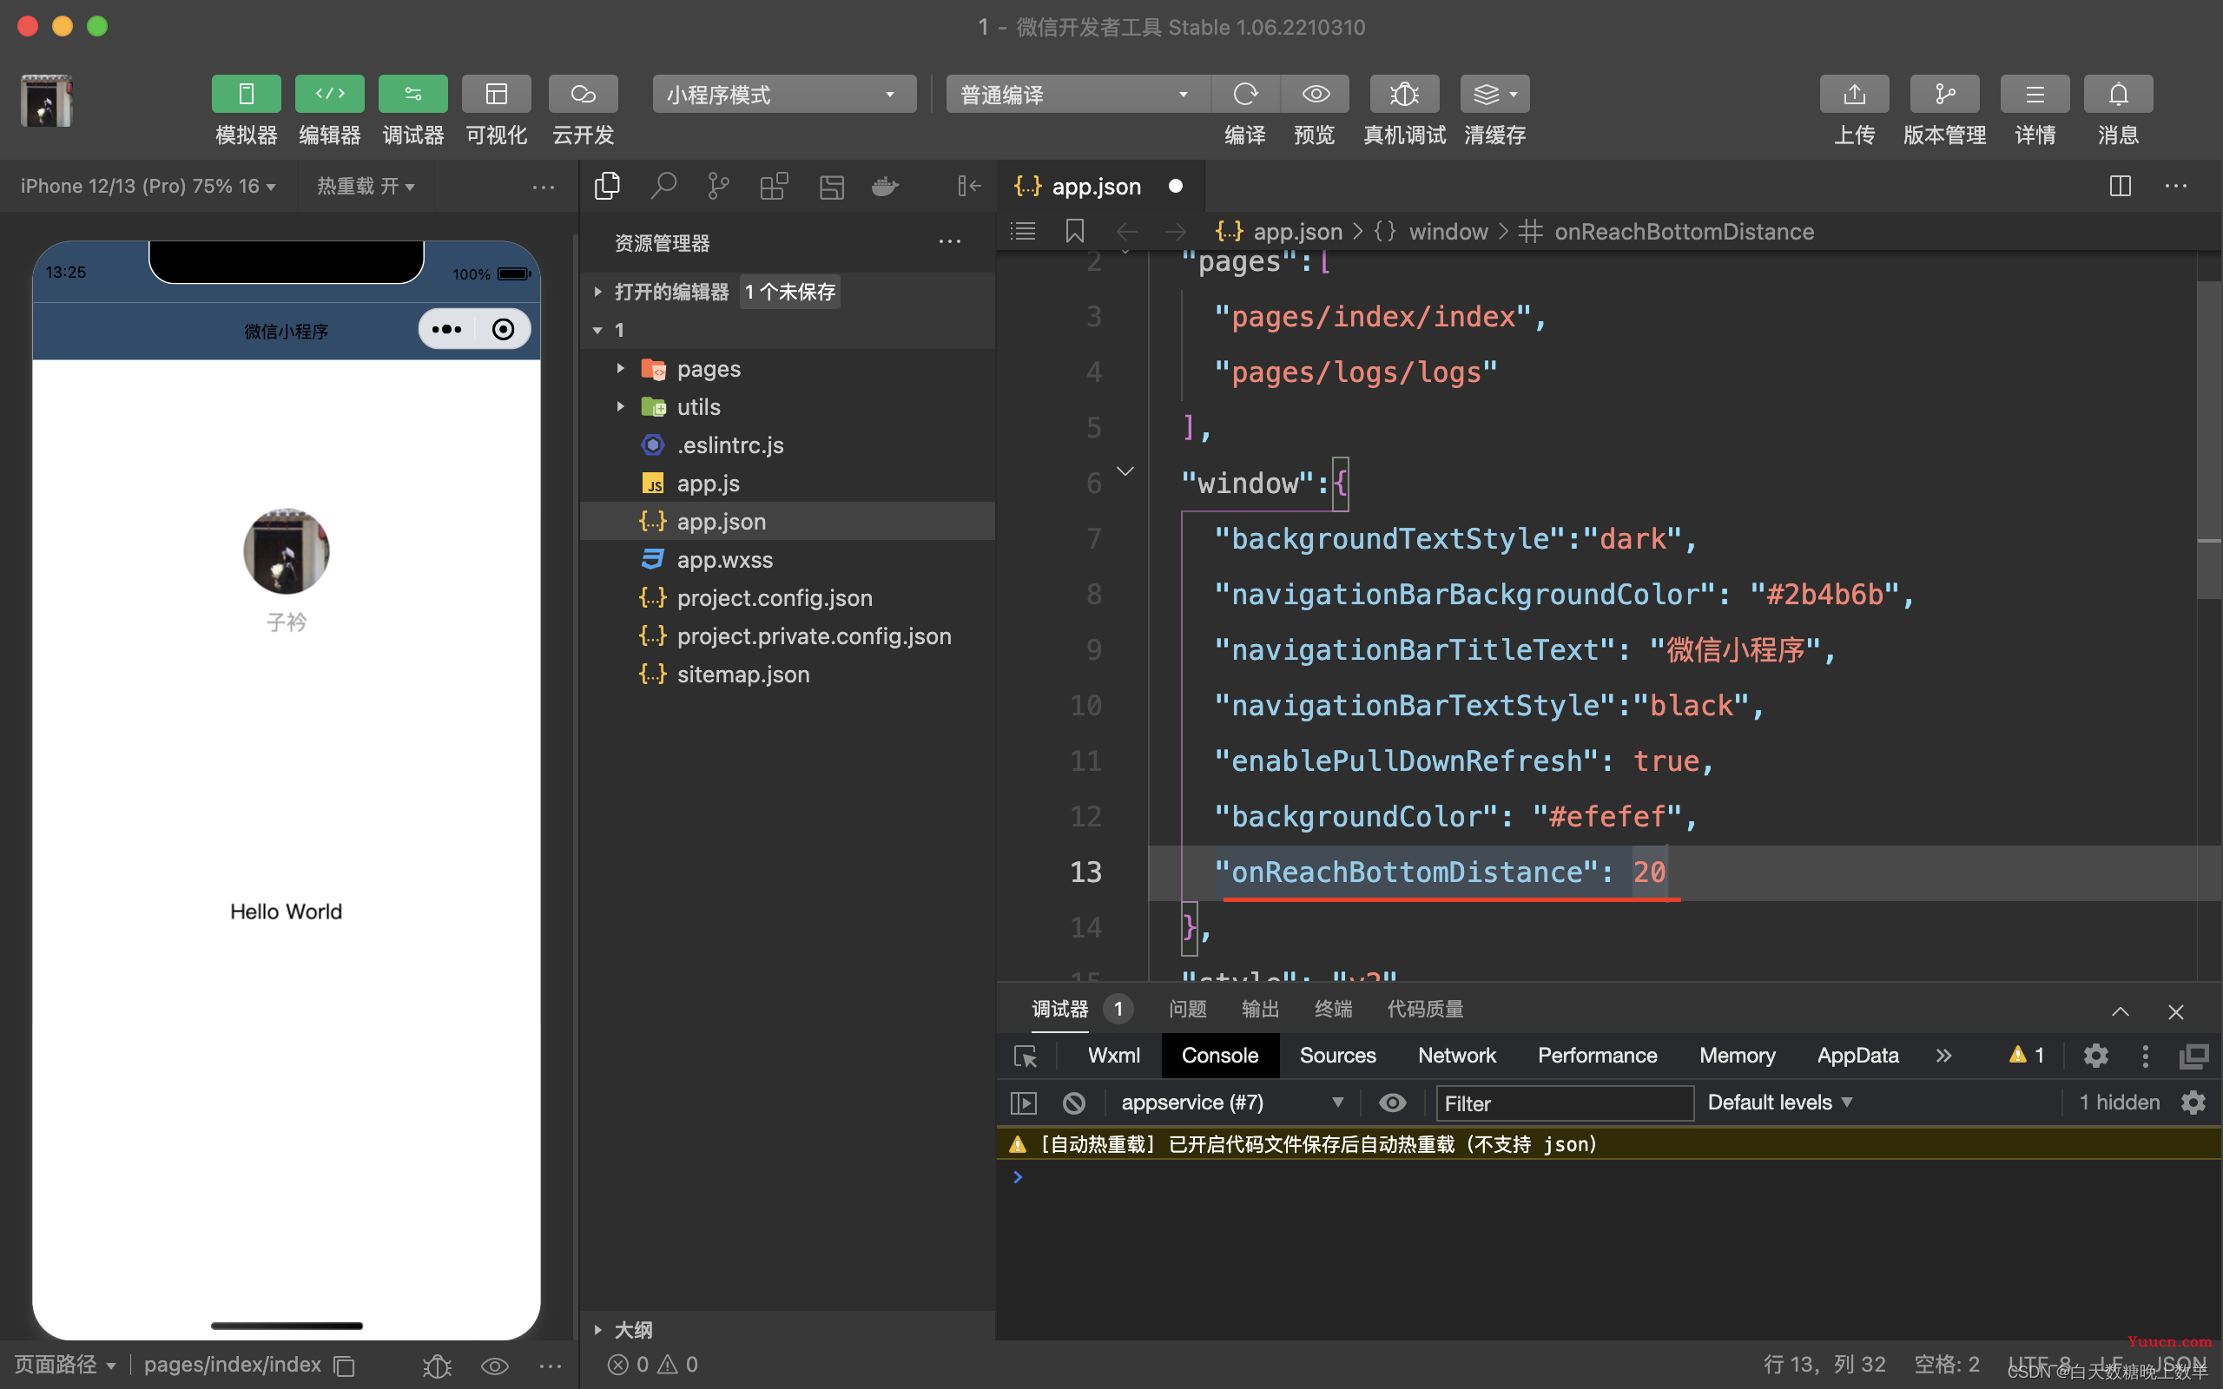Switch to the Wxml devtools tab

(x=1113, y=1056)
